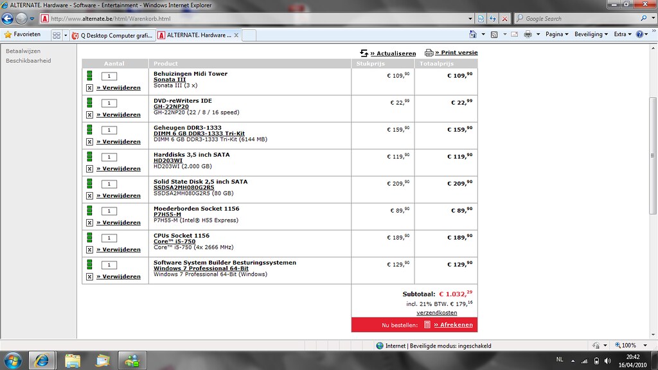Click the Print toolbar icon
Image resolution: width=658 pixels, height=370 pixels.
click(x=528, y=35)
